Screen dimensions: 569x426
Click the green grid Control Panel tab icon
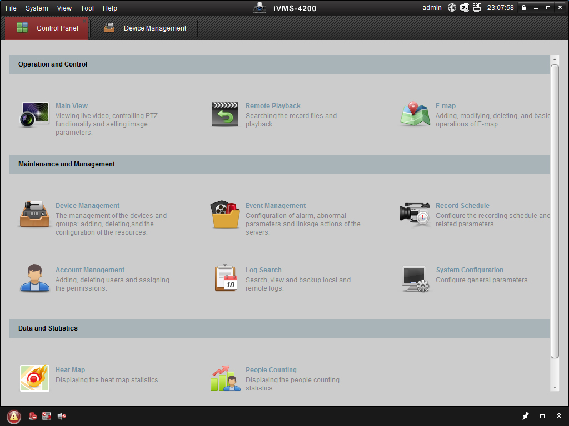click(22, 28)
